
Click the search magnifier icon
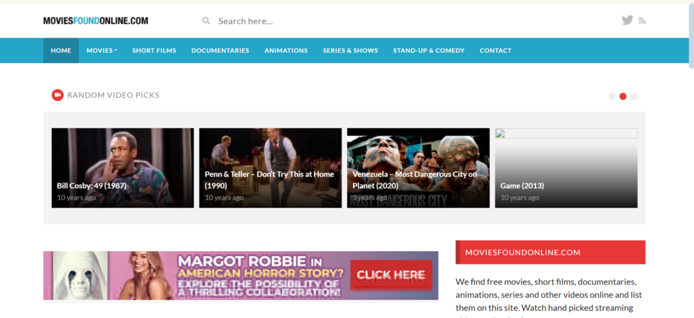click(x=206, y=20)
